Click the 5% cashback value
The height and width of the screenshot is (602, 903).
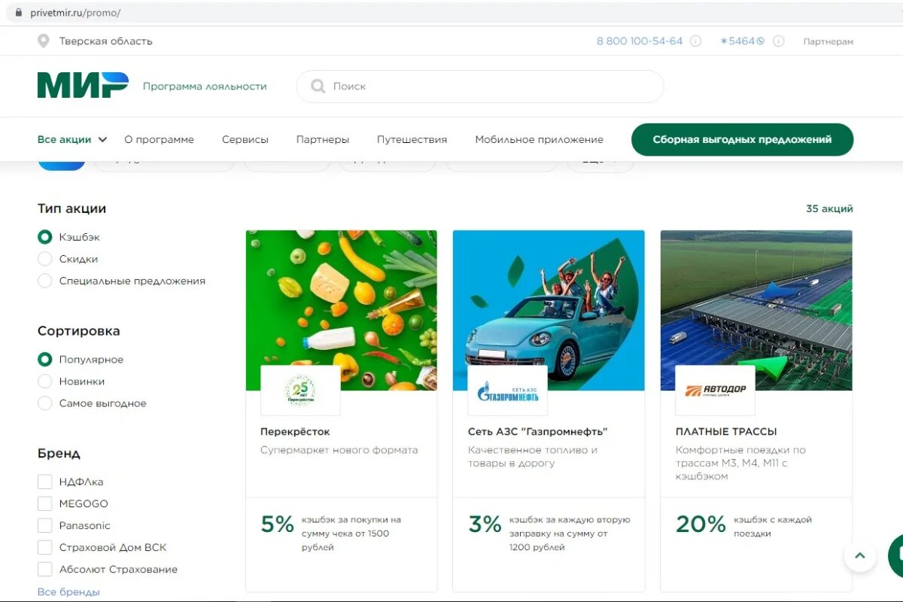coord(278,524)
